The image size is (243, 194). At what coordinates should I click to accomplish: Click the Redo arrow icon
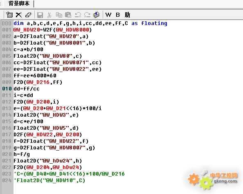tap(87, 15)
